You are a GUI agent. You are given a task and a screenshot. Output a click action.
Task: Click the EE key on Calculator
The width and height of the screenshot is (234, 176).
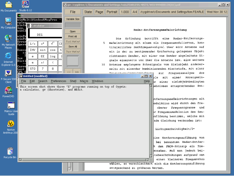pyautogui.click(x=43, y=56)
